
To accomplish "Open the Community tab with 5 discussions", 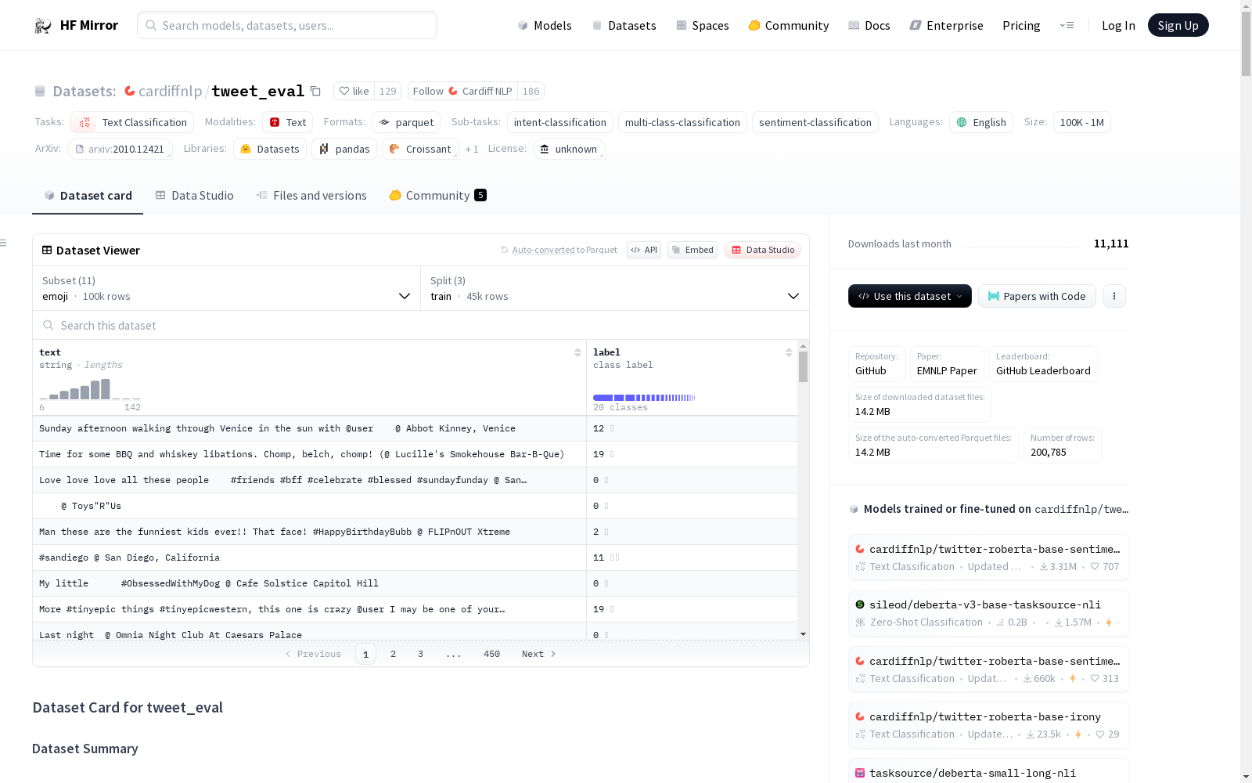I will (437, 196).
